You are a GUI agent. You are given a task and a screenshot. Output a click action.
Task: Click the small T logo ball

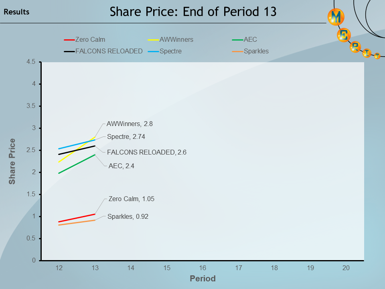(x=377, y=56)
